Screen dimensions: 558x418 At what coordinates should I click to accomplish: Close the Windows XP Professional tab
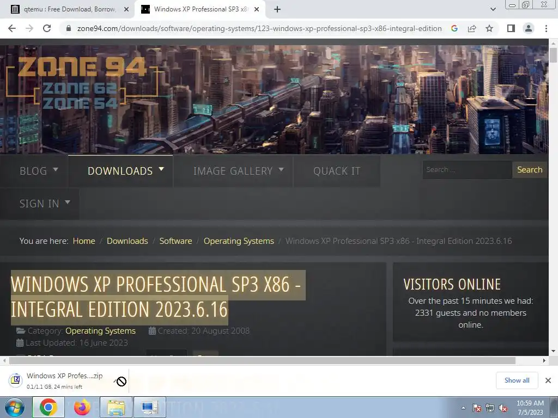point(257,9)
